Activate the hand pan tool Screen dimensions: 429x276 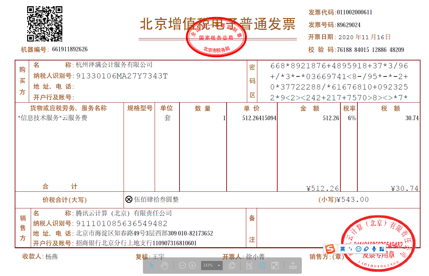pyautogui.click(x=164, y=266)
